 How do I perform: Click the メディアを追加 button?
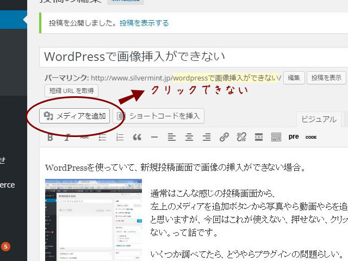pyautogui.click(x=74, y=116)
